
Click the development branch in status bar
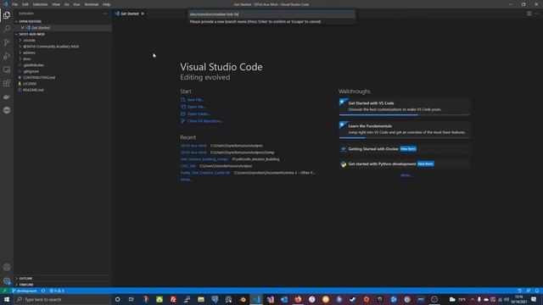[25, 291]
